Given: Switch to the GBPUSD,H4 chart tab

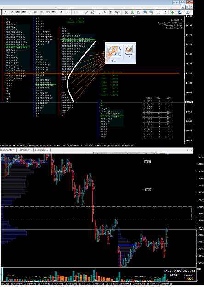Looking at the screenshot, I should point(24,150).
